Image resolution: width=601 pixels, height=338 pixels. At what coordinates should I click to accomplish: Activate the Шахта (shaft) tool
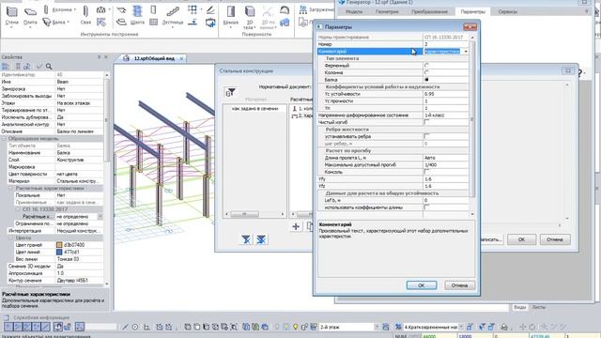[137, 16]
